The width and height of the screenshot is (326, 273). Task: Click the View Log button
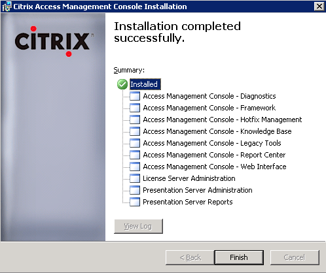pos(138,227)
